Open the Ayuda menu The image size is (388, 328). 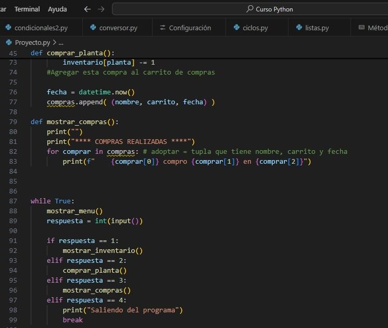tap(57, 9)
